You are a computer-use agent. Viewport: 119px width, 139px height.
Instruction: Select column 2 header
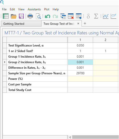coord(105,40)
